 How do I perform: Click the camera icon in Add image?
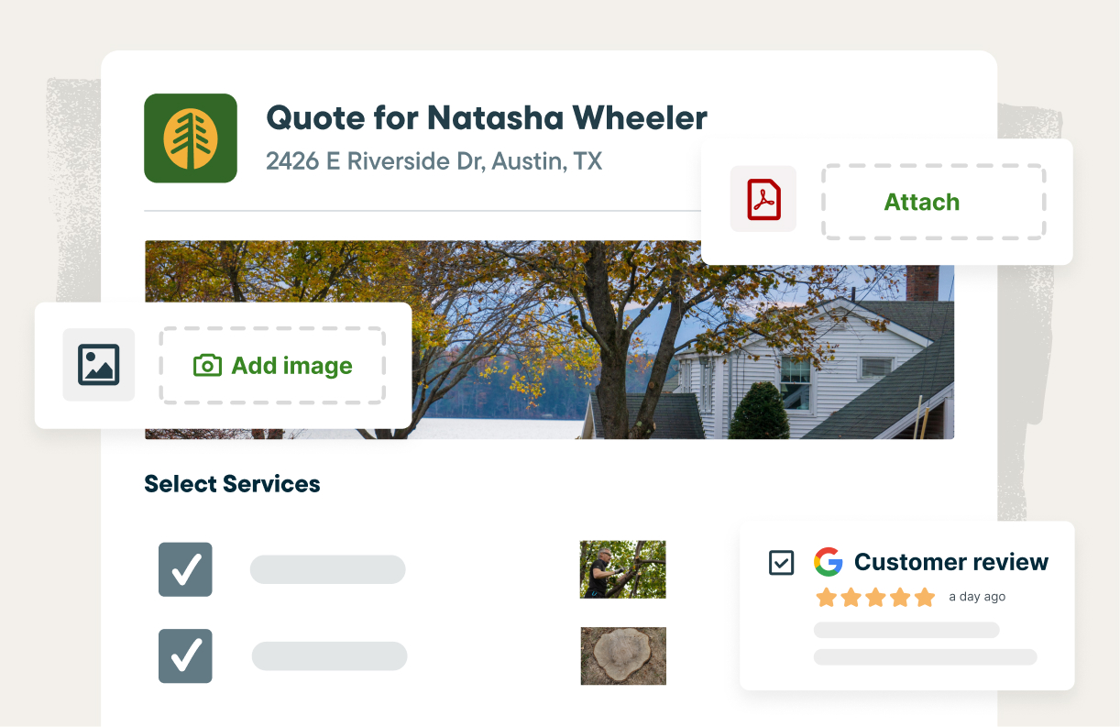(208, 366)
